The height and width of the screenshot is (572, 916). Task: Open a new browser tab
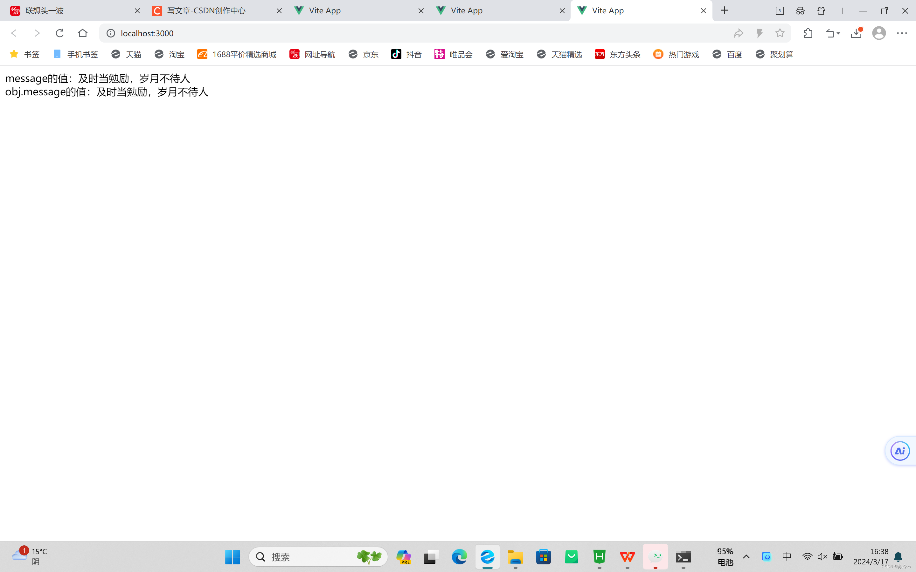coord(725,10)
